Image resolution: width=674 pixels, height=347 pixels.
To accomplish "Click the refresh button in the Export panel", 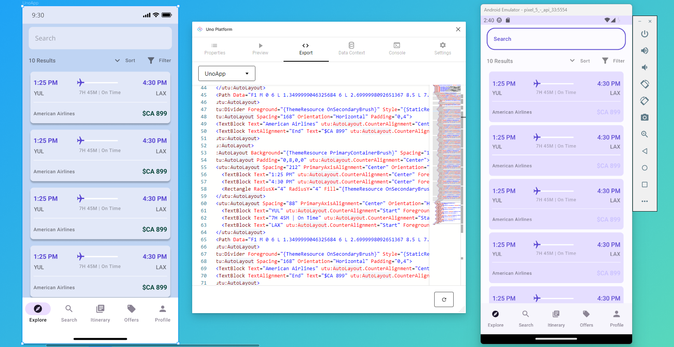I will (444, 299).
